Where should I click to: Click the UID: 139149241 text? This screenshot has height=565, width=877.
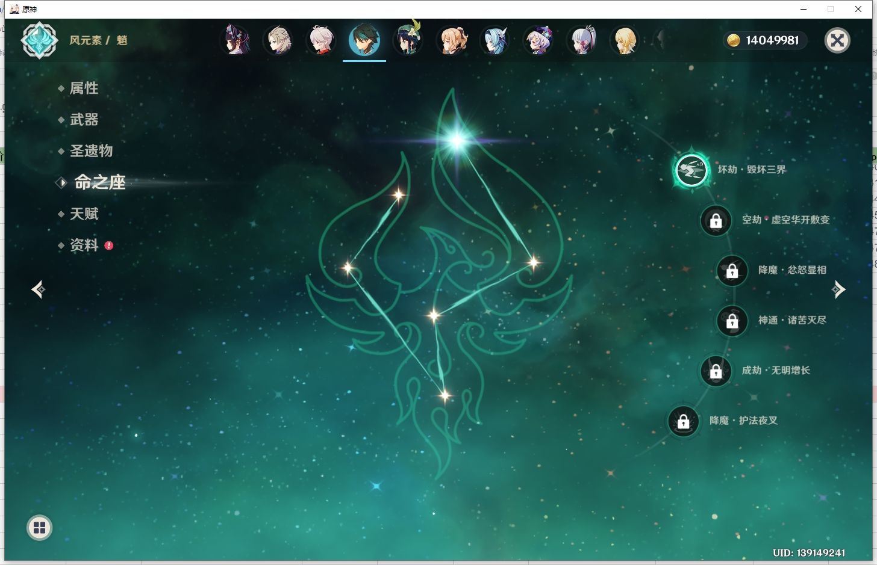pos(809,552)
